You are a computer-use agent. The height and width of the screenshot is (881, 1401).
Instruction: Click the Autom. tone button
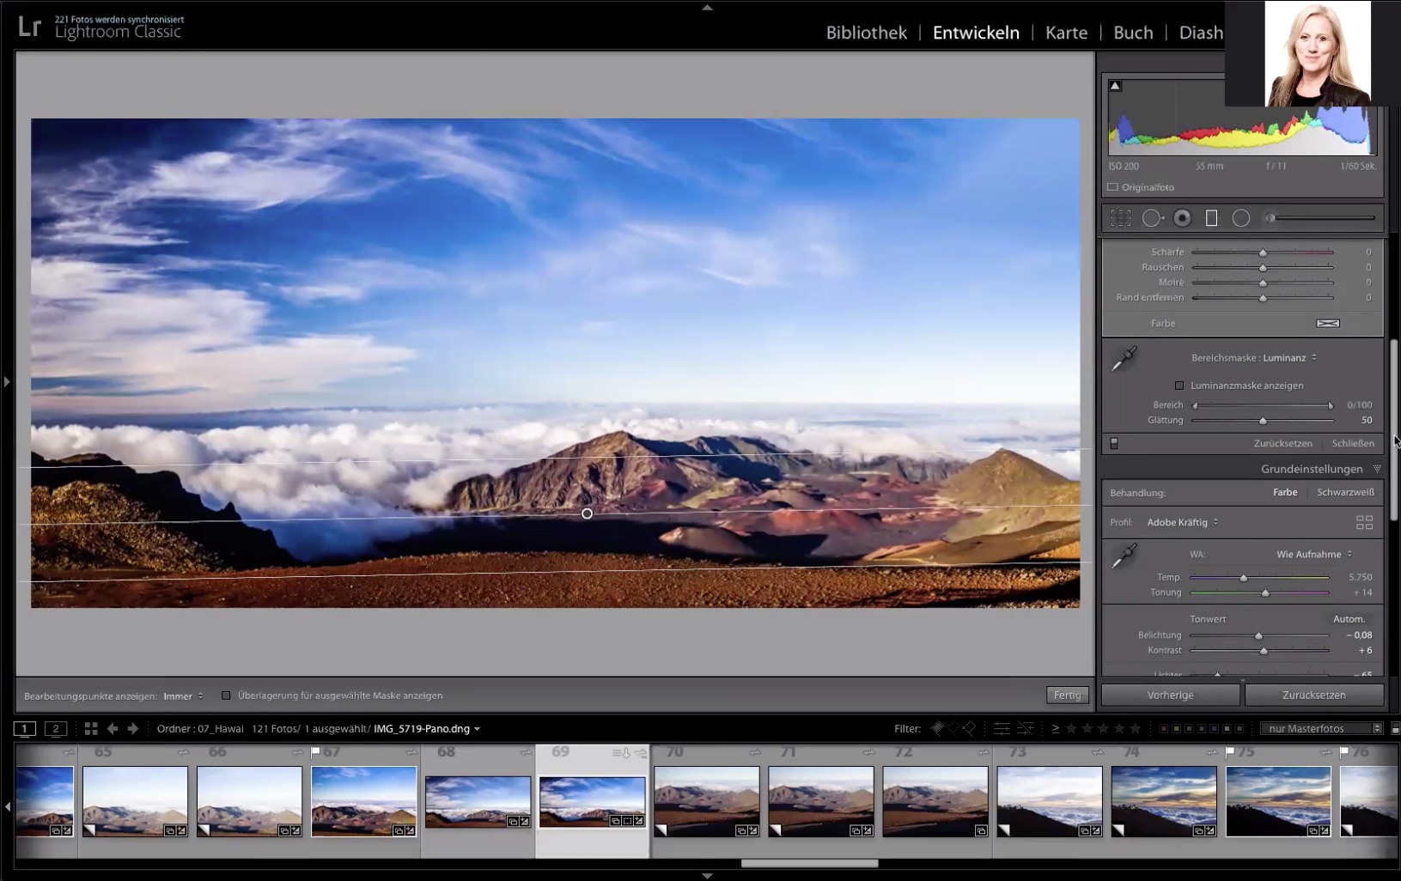[x=1349, y=619]
